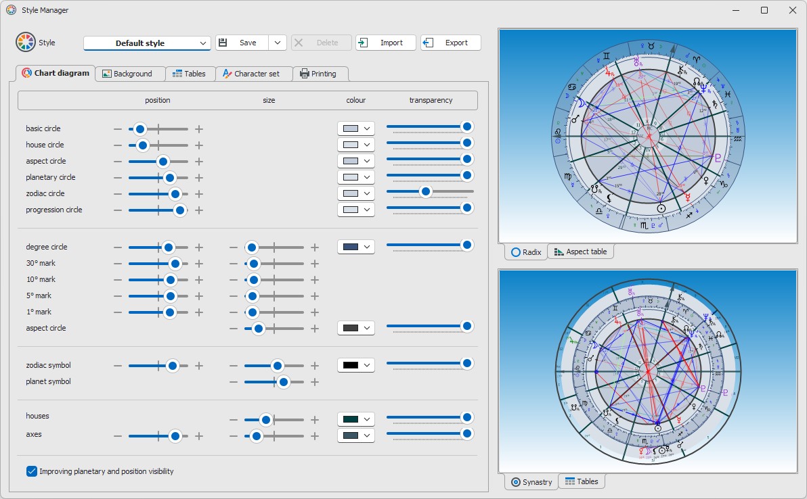Click minus icon for axes position
The height and width of the screenshot is (499, 807).
tap(118, 436)
